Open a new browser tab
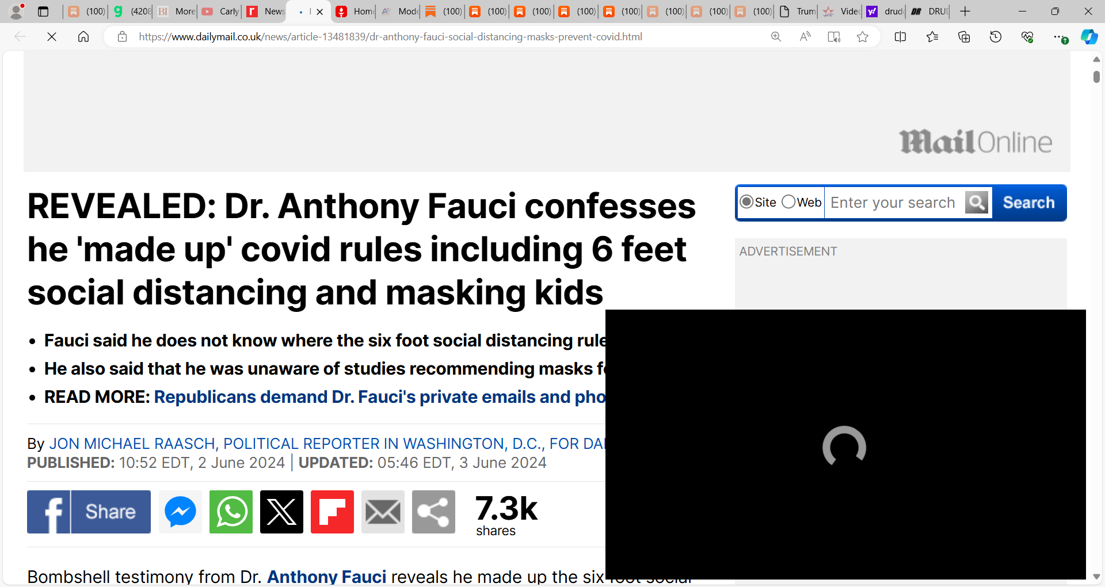Image resolution: width=1105 pixels, height=587 pixels. [965, 12]
